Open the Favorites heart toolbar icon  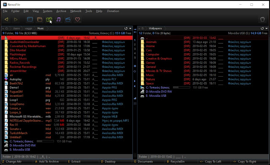(x=78, y=19)
